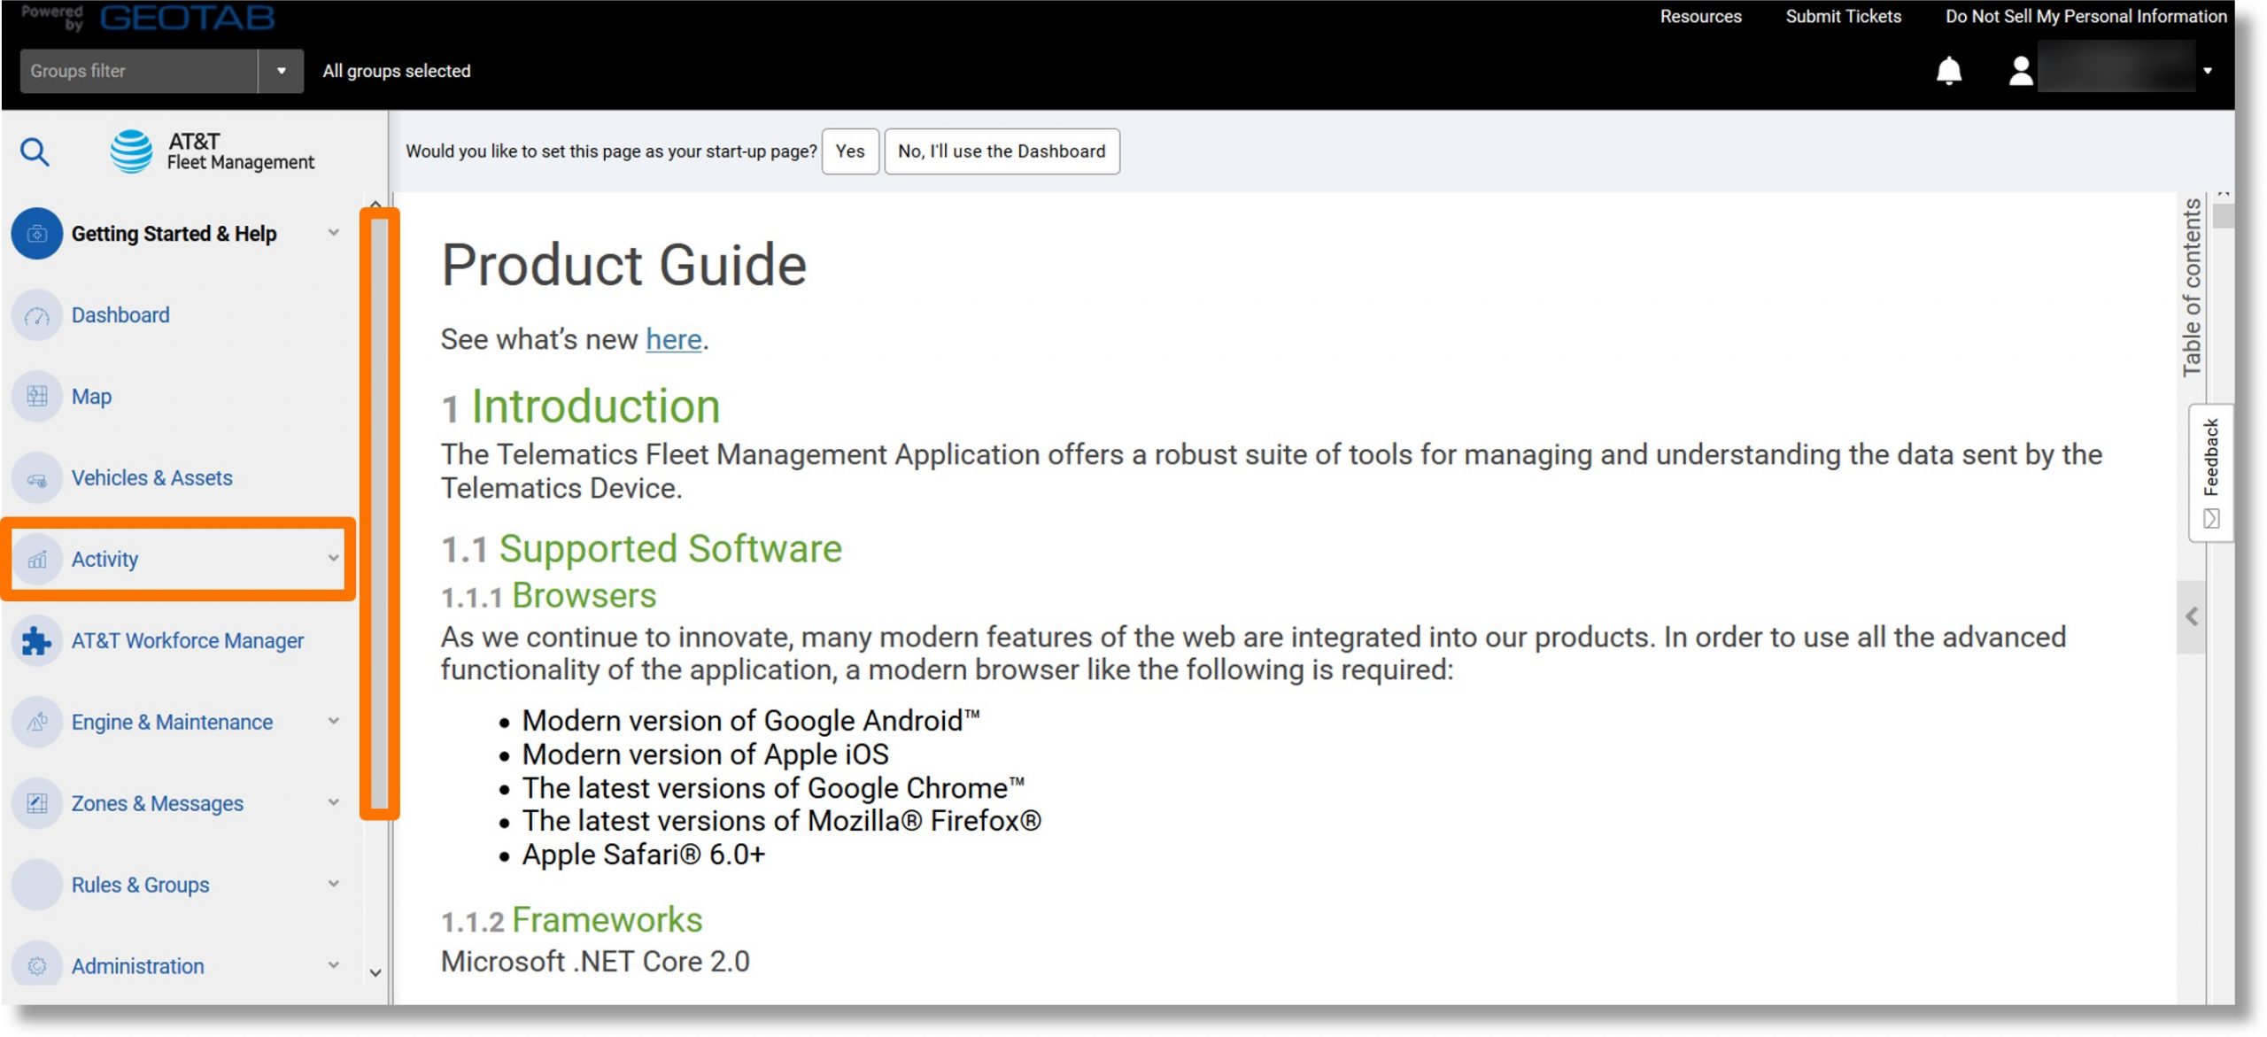The image size is (2267, 1037).
Task: Click the search magnifier icon
Action: pos(35,152)
